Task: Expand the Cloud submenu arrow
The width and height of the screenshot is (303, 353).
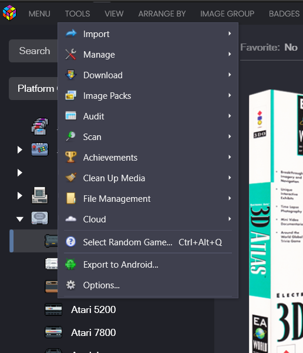Action: pos(230,219)
